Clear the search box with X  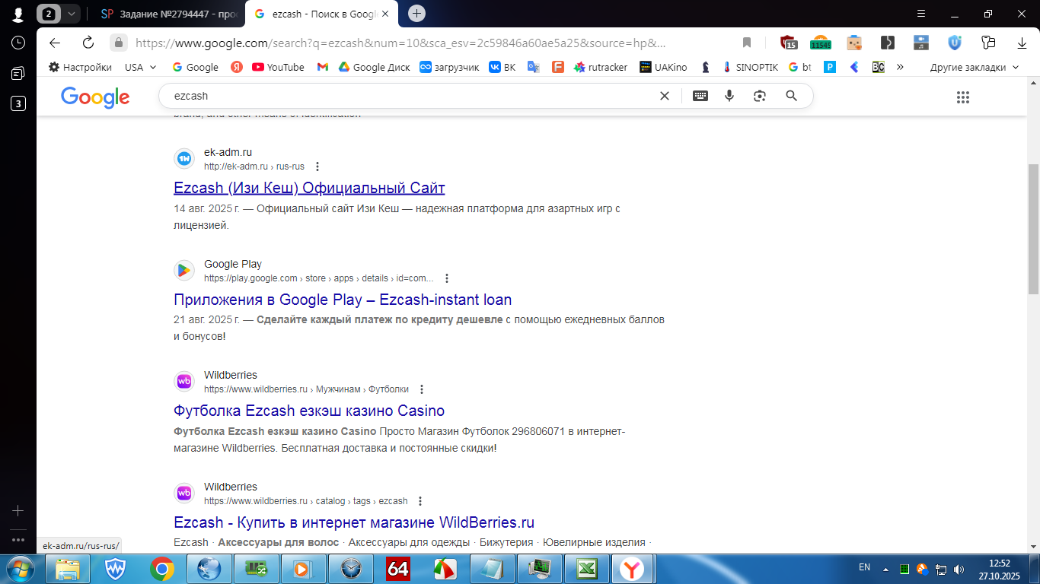point(664,96)
